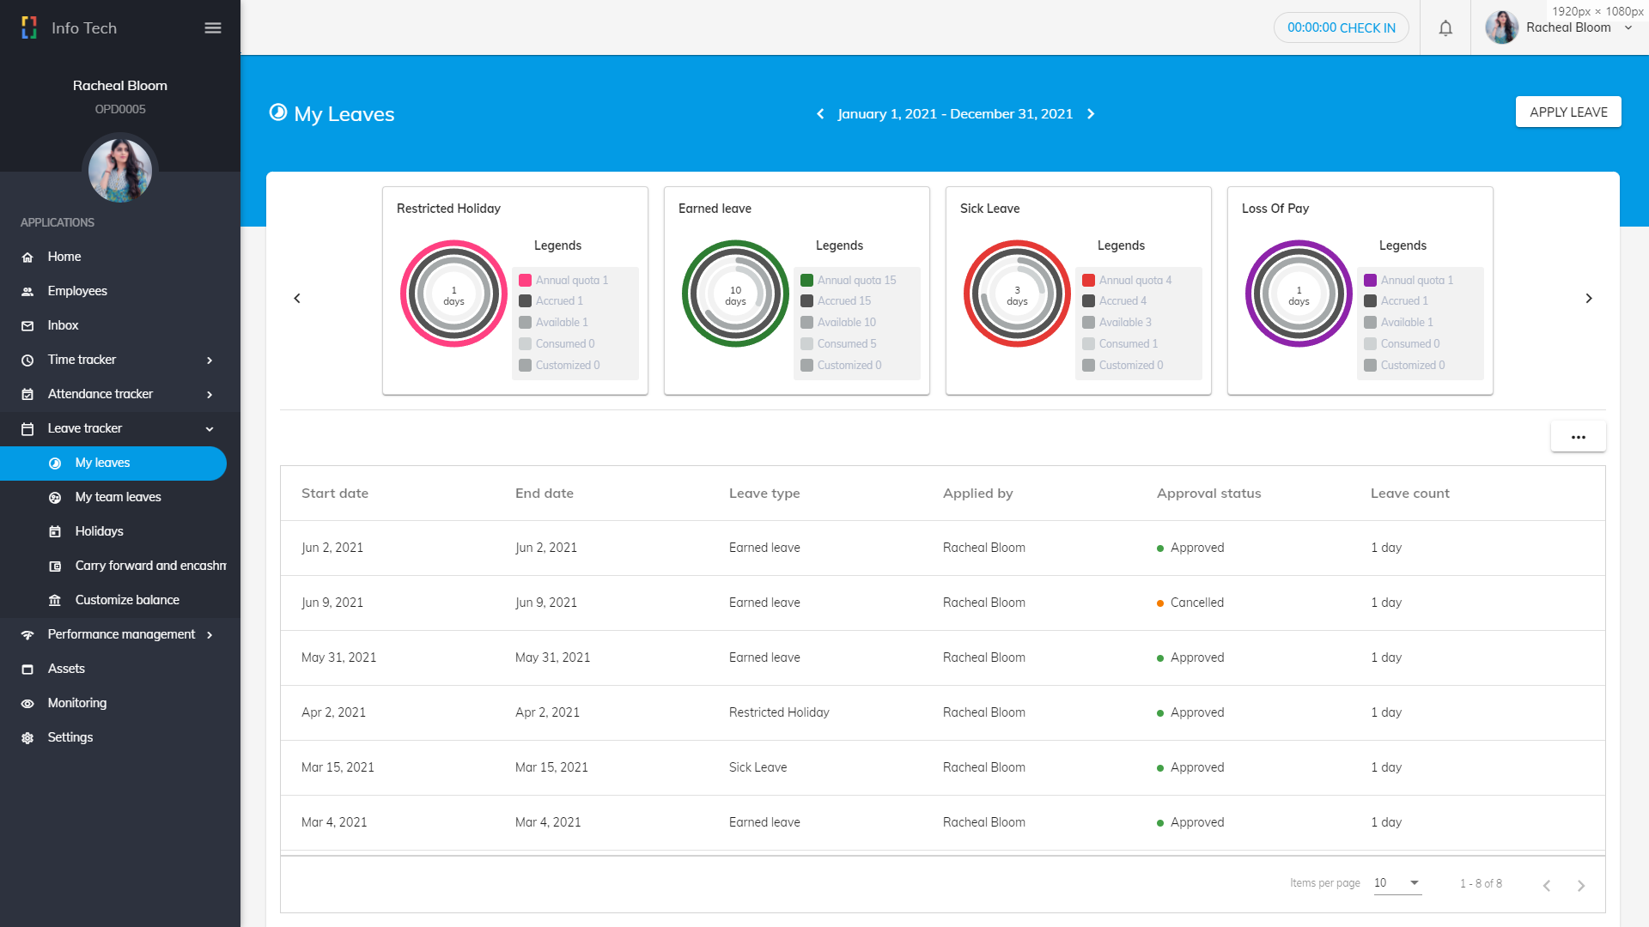This screenshot has height=927, width=1649.
Task: Expand the Performance management section
Action: click(209, 634)
